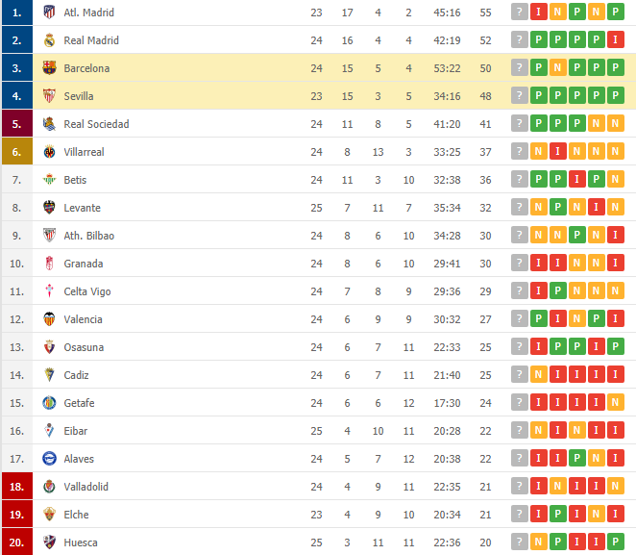Click the red rank 18 relegation badge
Screen dimensions: 636x555
[16, 487]
